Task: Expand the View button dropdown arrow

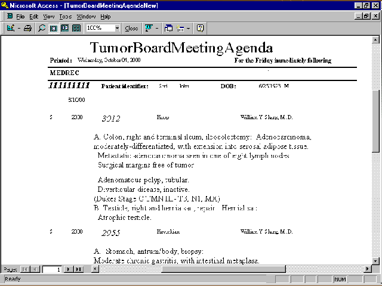Action: tap(19, 28)
